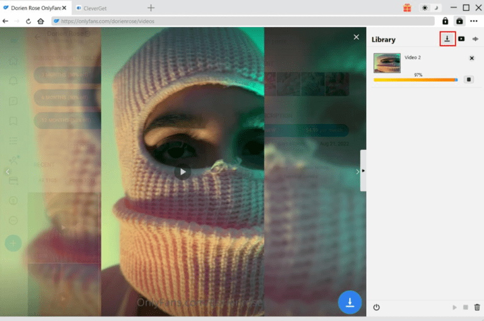Click the gift box icon in the title bar

coord(407,8)
